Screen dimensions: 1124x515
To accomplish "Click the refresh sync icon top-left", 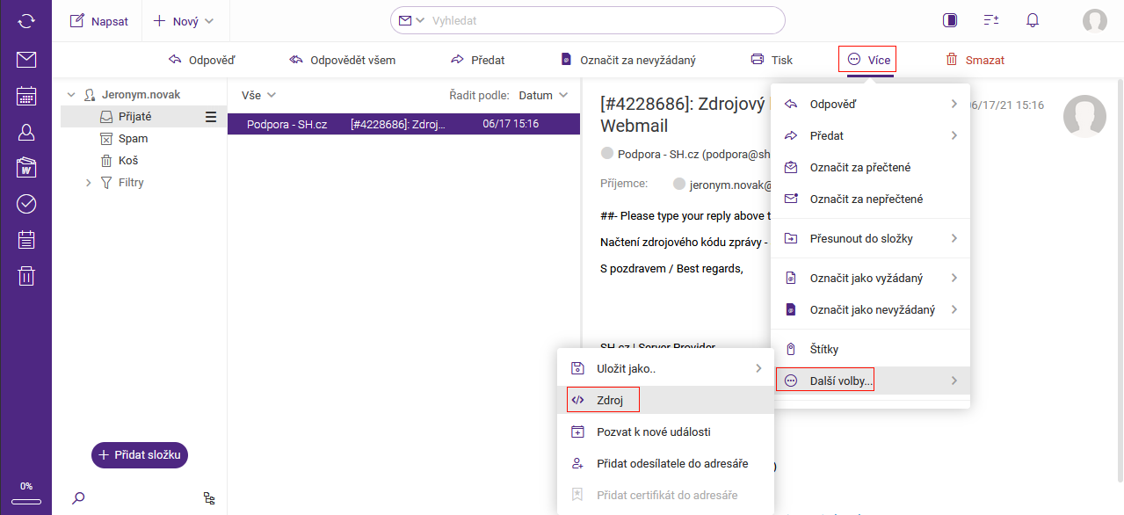I will tap(26, 20).
